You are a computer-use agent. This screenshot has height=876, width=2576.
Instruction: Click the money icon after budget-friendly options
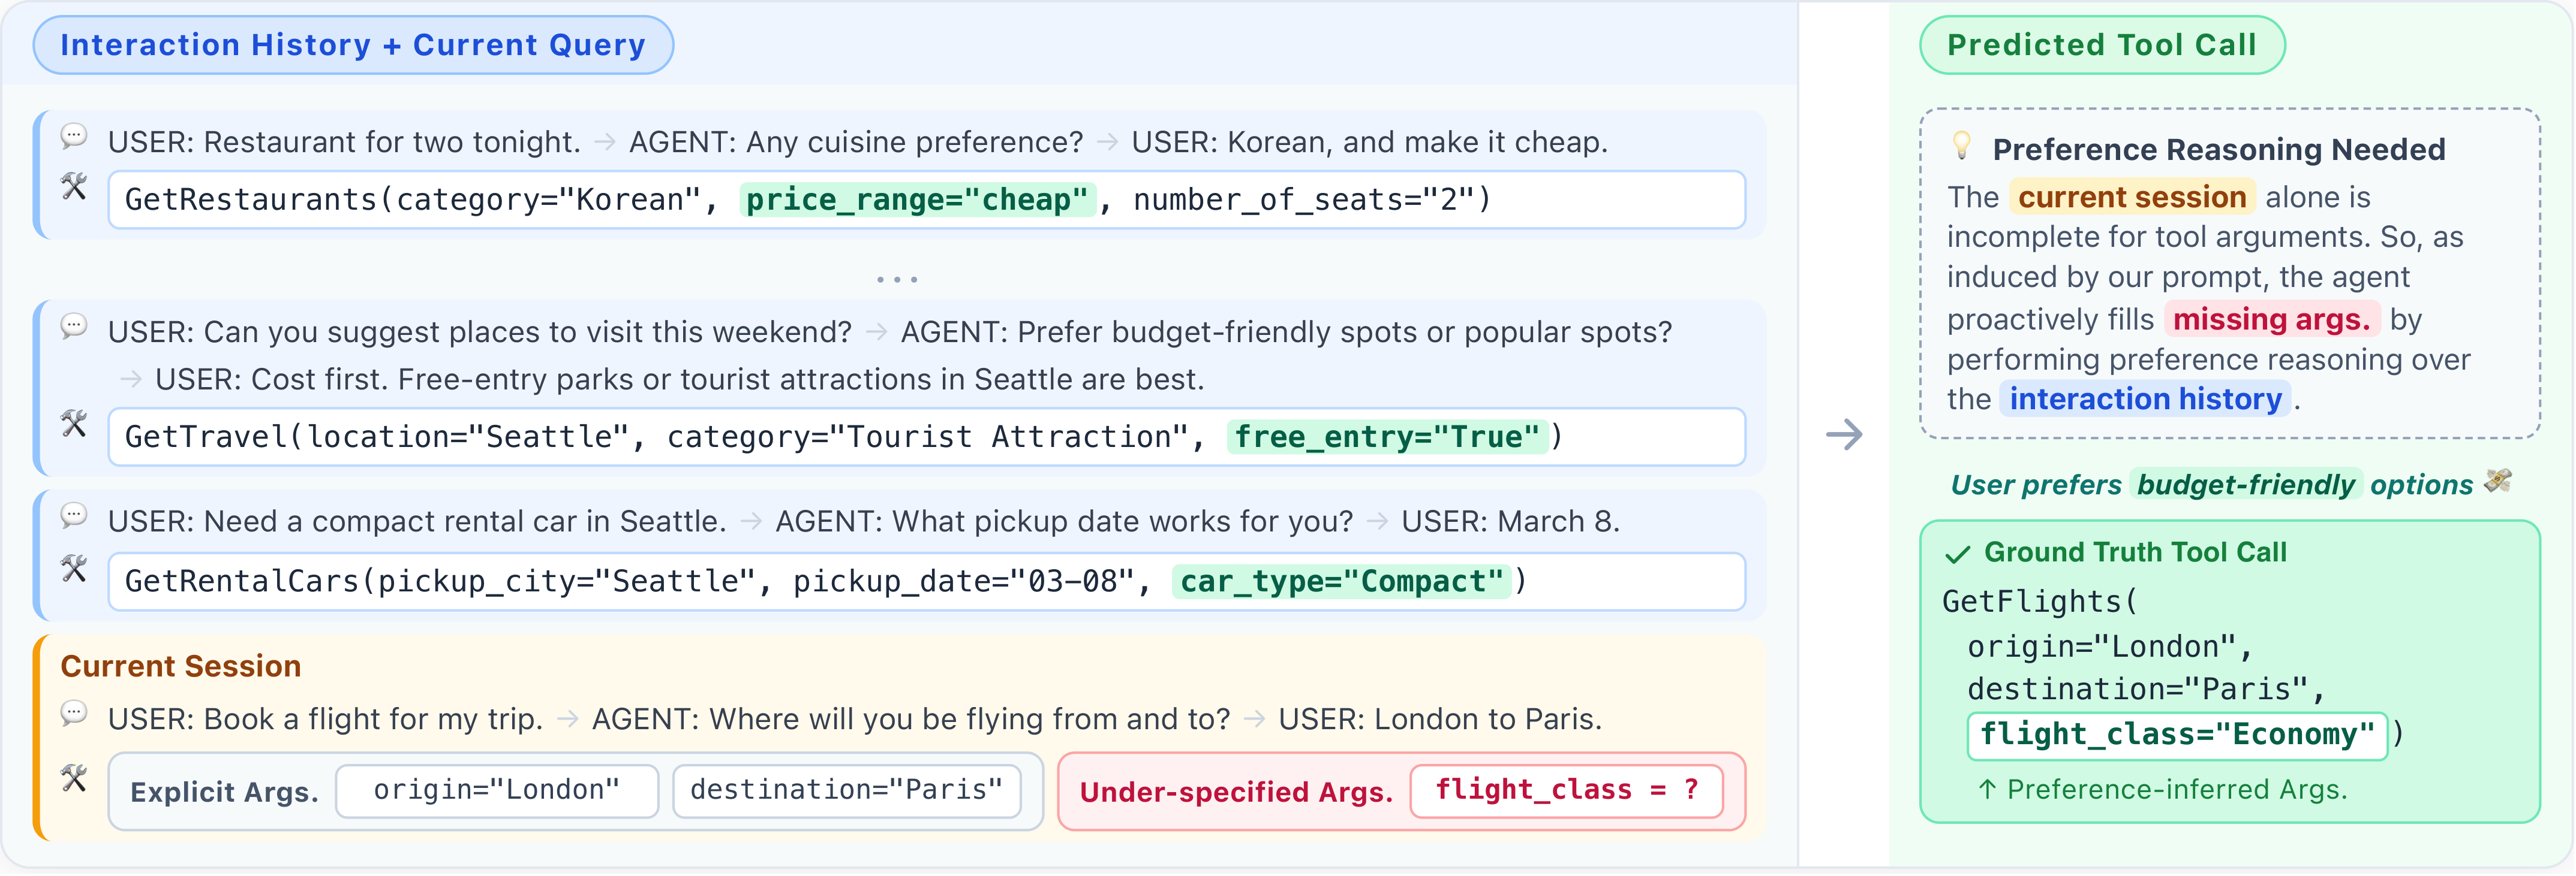(x=2498, y=482)
